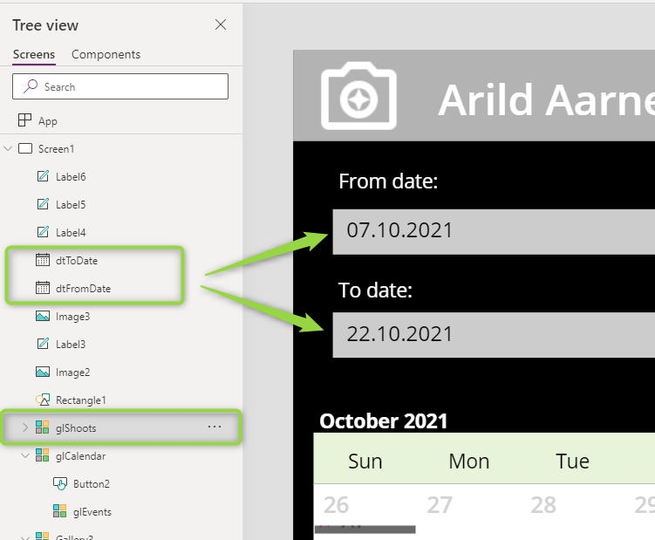Select day 26 in calendar
Image resolution: width=655 pixels, height=540 pixels.
(x=336, y=505)
